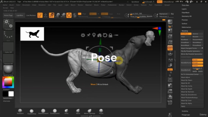Expand the Polygroups subpalette
The width and height of the screenshot is (208, 117).
pyautogui.click(x=186, y=115)
